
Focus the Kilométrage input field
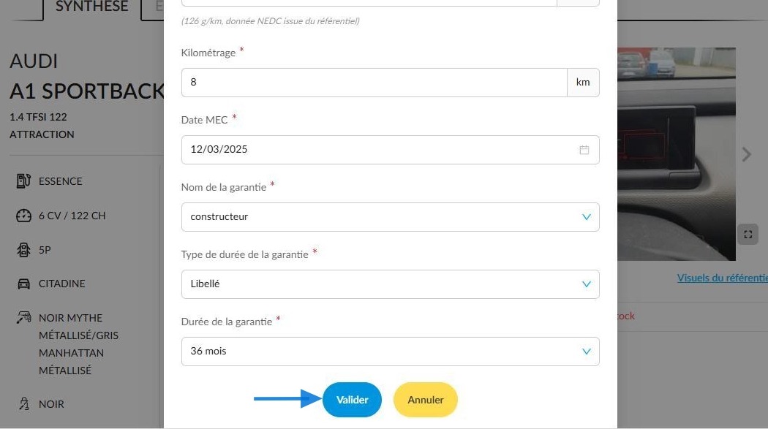(x=374, y=82)
